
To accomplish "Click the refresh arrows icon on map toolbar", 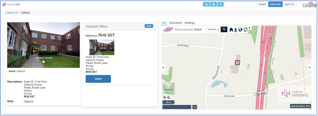I will (x=245, y=30).
